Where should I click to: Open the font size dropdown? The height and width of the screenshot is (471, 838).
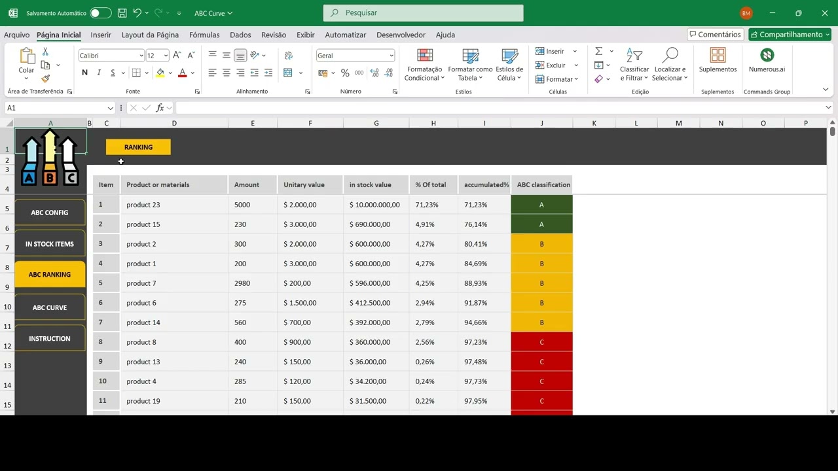pos(166,56)
